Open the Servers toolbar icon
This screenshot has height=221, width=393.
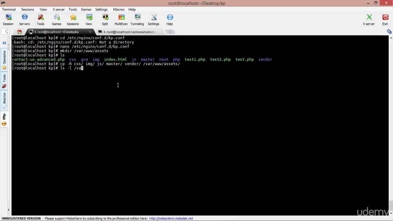25,20
